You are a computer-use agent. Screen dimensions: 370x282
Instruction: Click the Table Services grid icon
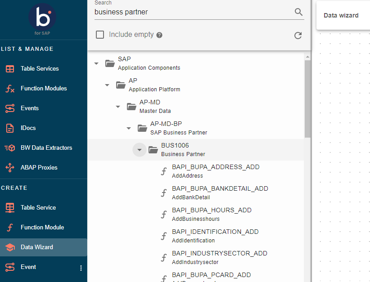click(10, 69)
